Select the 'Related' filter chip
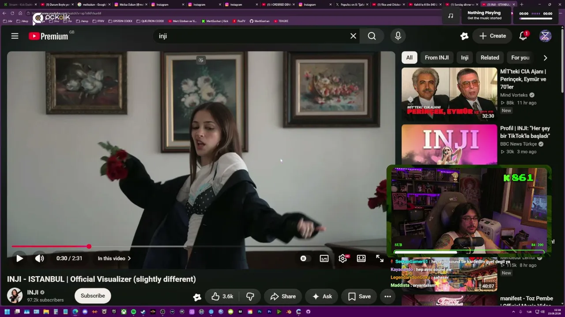Screen dimensions: 565x317 coord(490,58)
